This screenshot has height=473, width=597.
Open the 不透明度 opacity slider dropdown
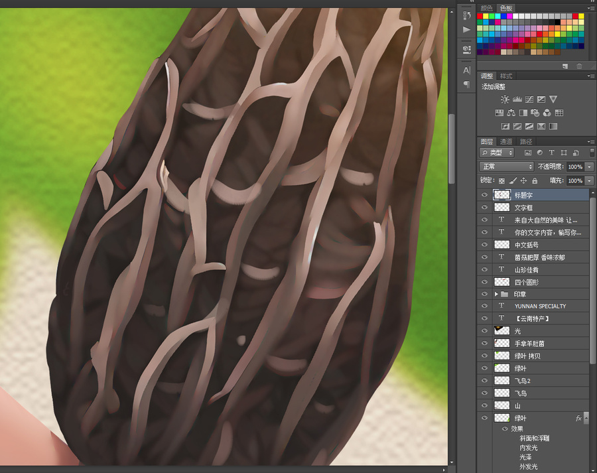[590, 167]
